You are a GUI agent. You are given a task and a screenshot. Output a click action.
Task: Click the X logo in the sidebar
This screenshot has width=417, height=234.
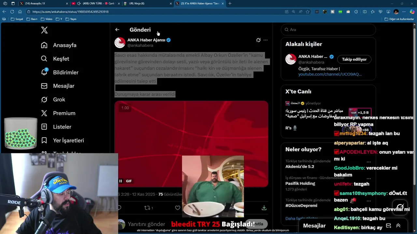[44, 30]
